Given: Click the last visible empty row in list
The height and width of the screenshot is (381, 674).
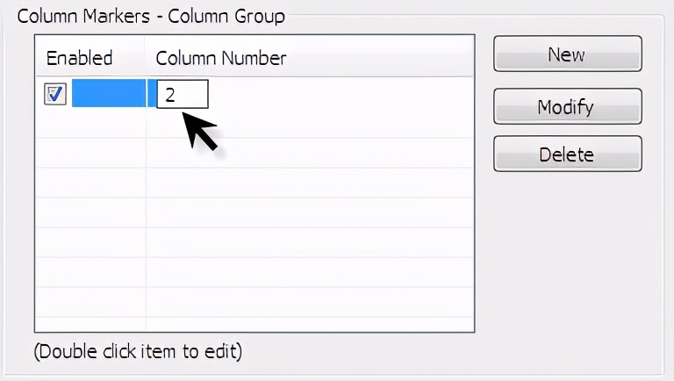Looking at the screenshot, I should 255,301.
